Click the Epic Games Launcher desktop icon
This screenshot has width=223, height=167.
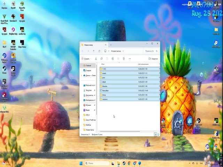click(x=4, y=83)
